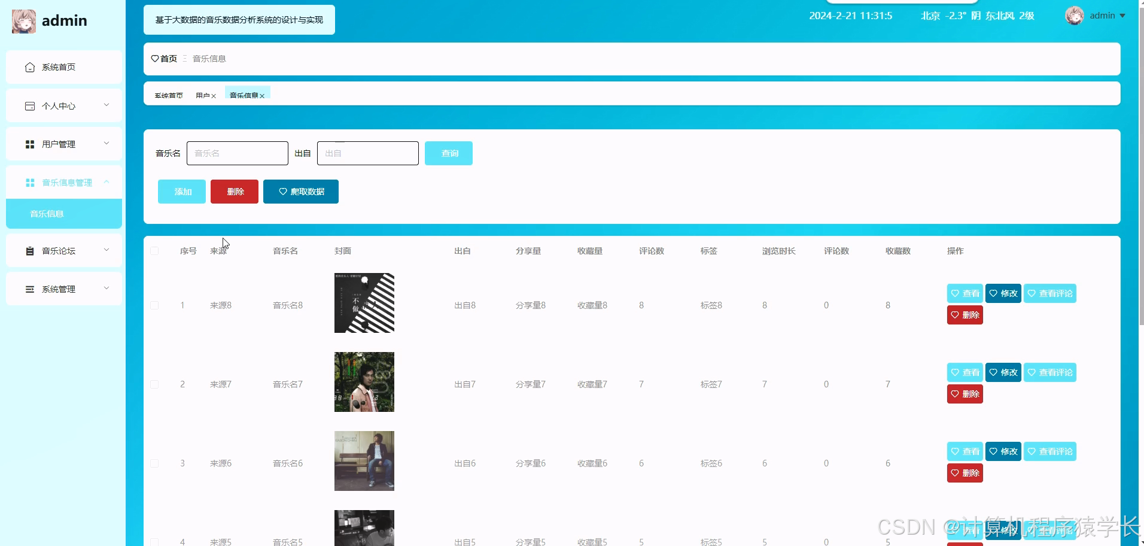Close the 音乐信息 tab with its X
The height and width of the screenshot is (546, 1144).
coord(262,96)
